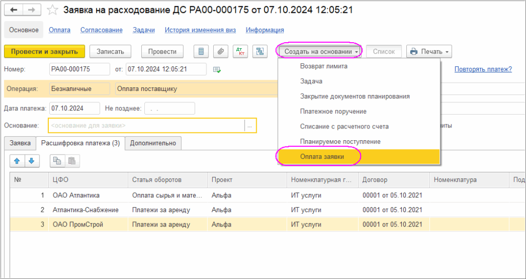Click the back navigation arrow
Image resolution: width=526 pixels, height=279 pixels.
coord(13,10)
